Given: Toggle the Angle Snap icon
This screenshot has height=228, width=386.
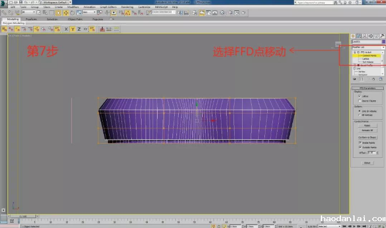Looking at the screenshot, I should 127,13.
